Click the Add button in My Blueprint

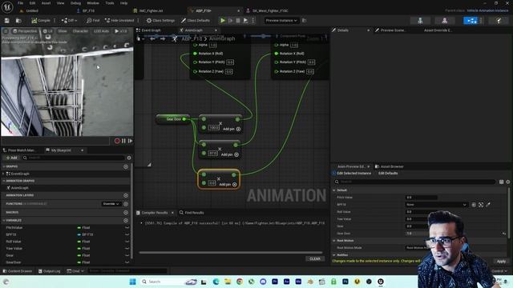click(11, 158)
